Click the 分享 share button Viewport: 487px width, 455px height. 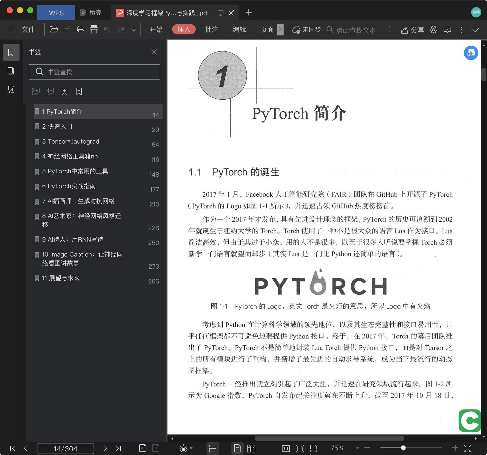pos(413,30)
